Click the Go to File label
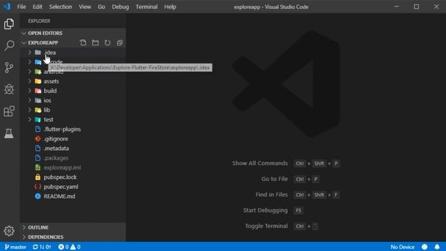 [x=274, y=178]
